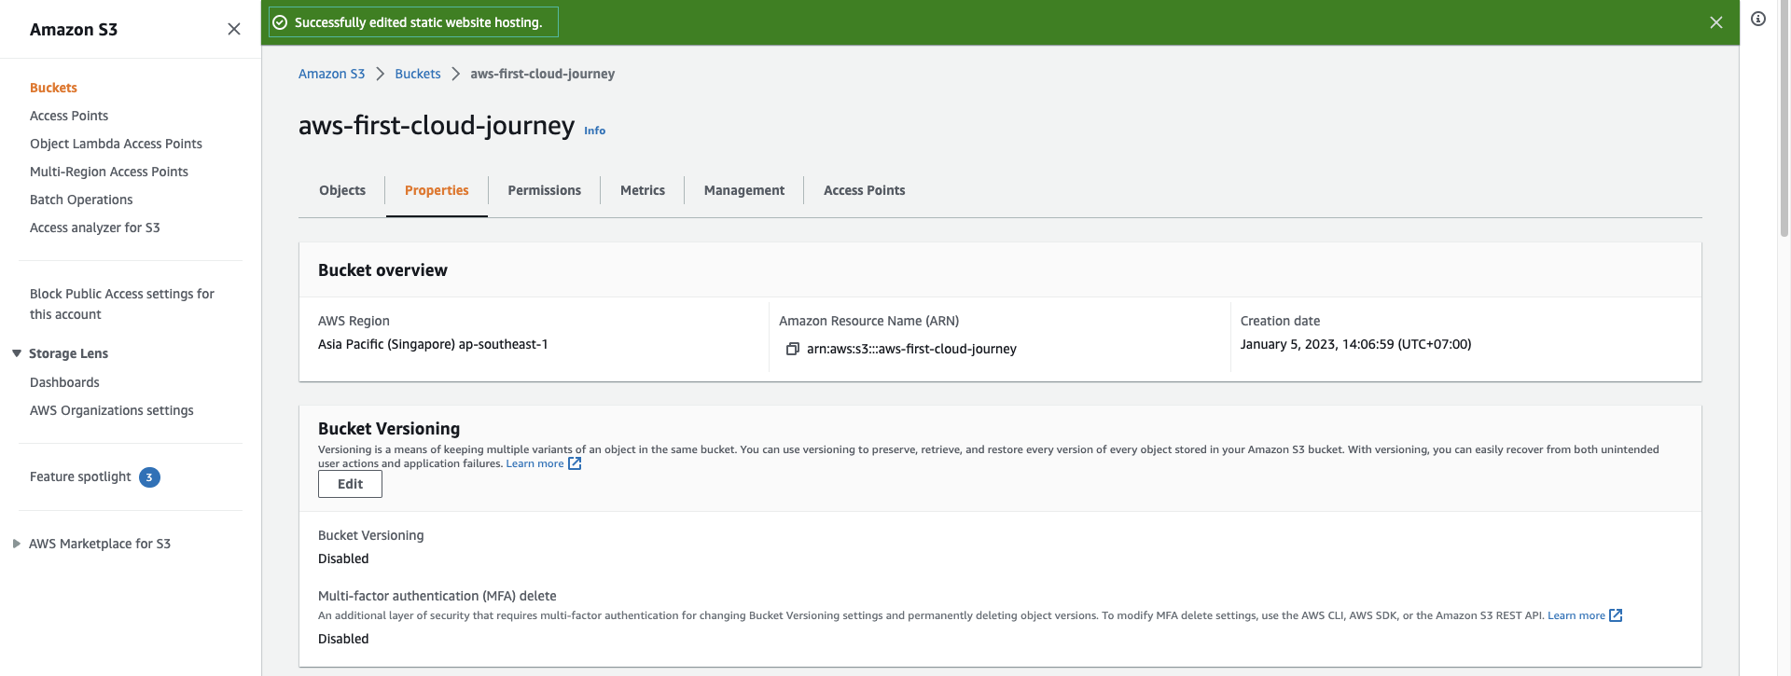The width and height of the screenshot is (1791, 676).
Task: Open Block Public Access settings for this account
Action: (122, 304)
